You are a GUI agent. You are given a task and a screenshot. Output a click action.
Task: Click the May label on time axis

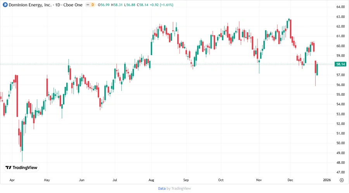(47, 180)
